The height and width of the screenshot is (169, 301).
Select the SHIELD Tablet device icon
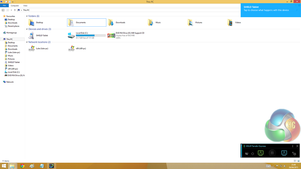(x=31, y=36)
